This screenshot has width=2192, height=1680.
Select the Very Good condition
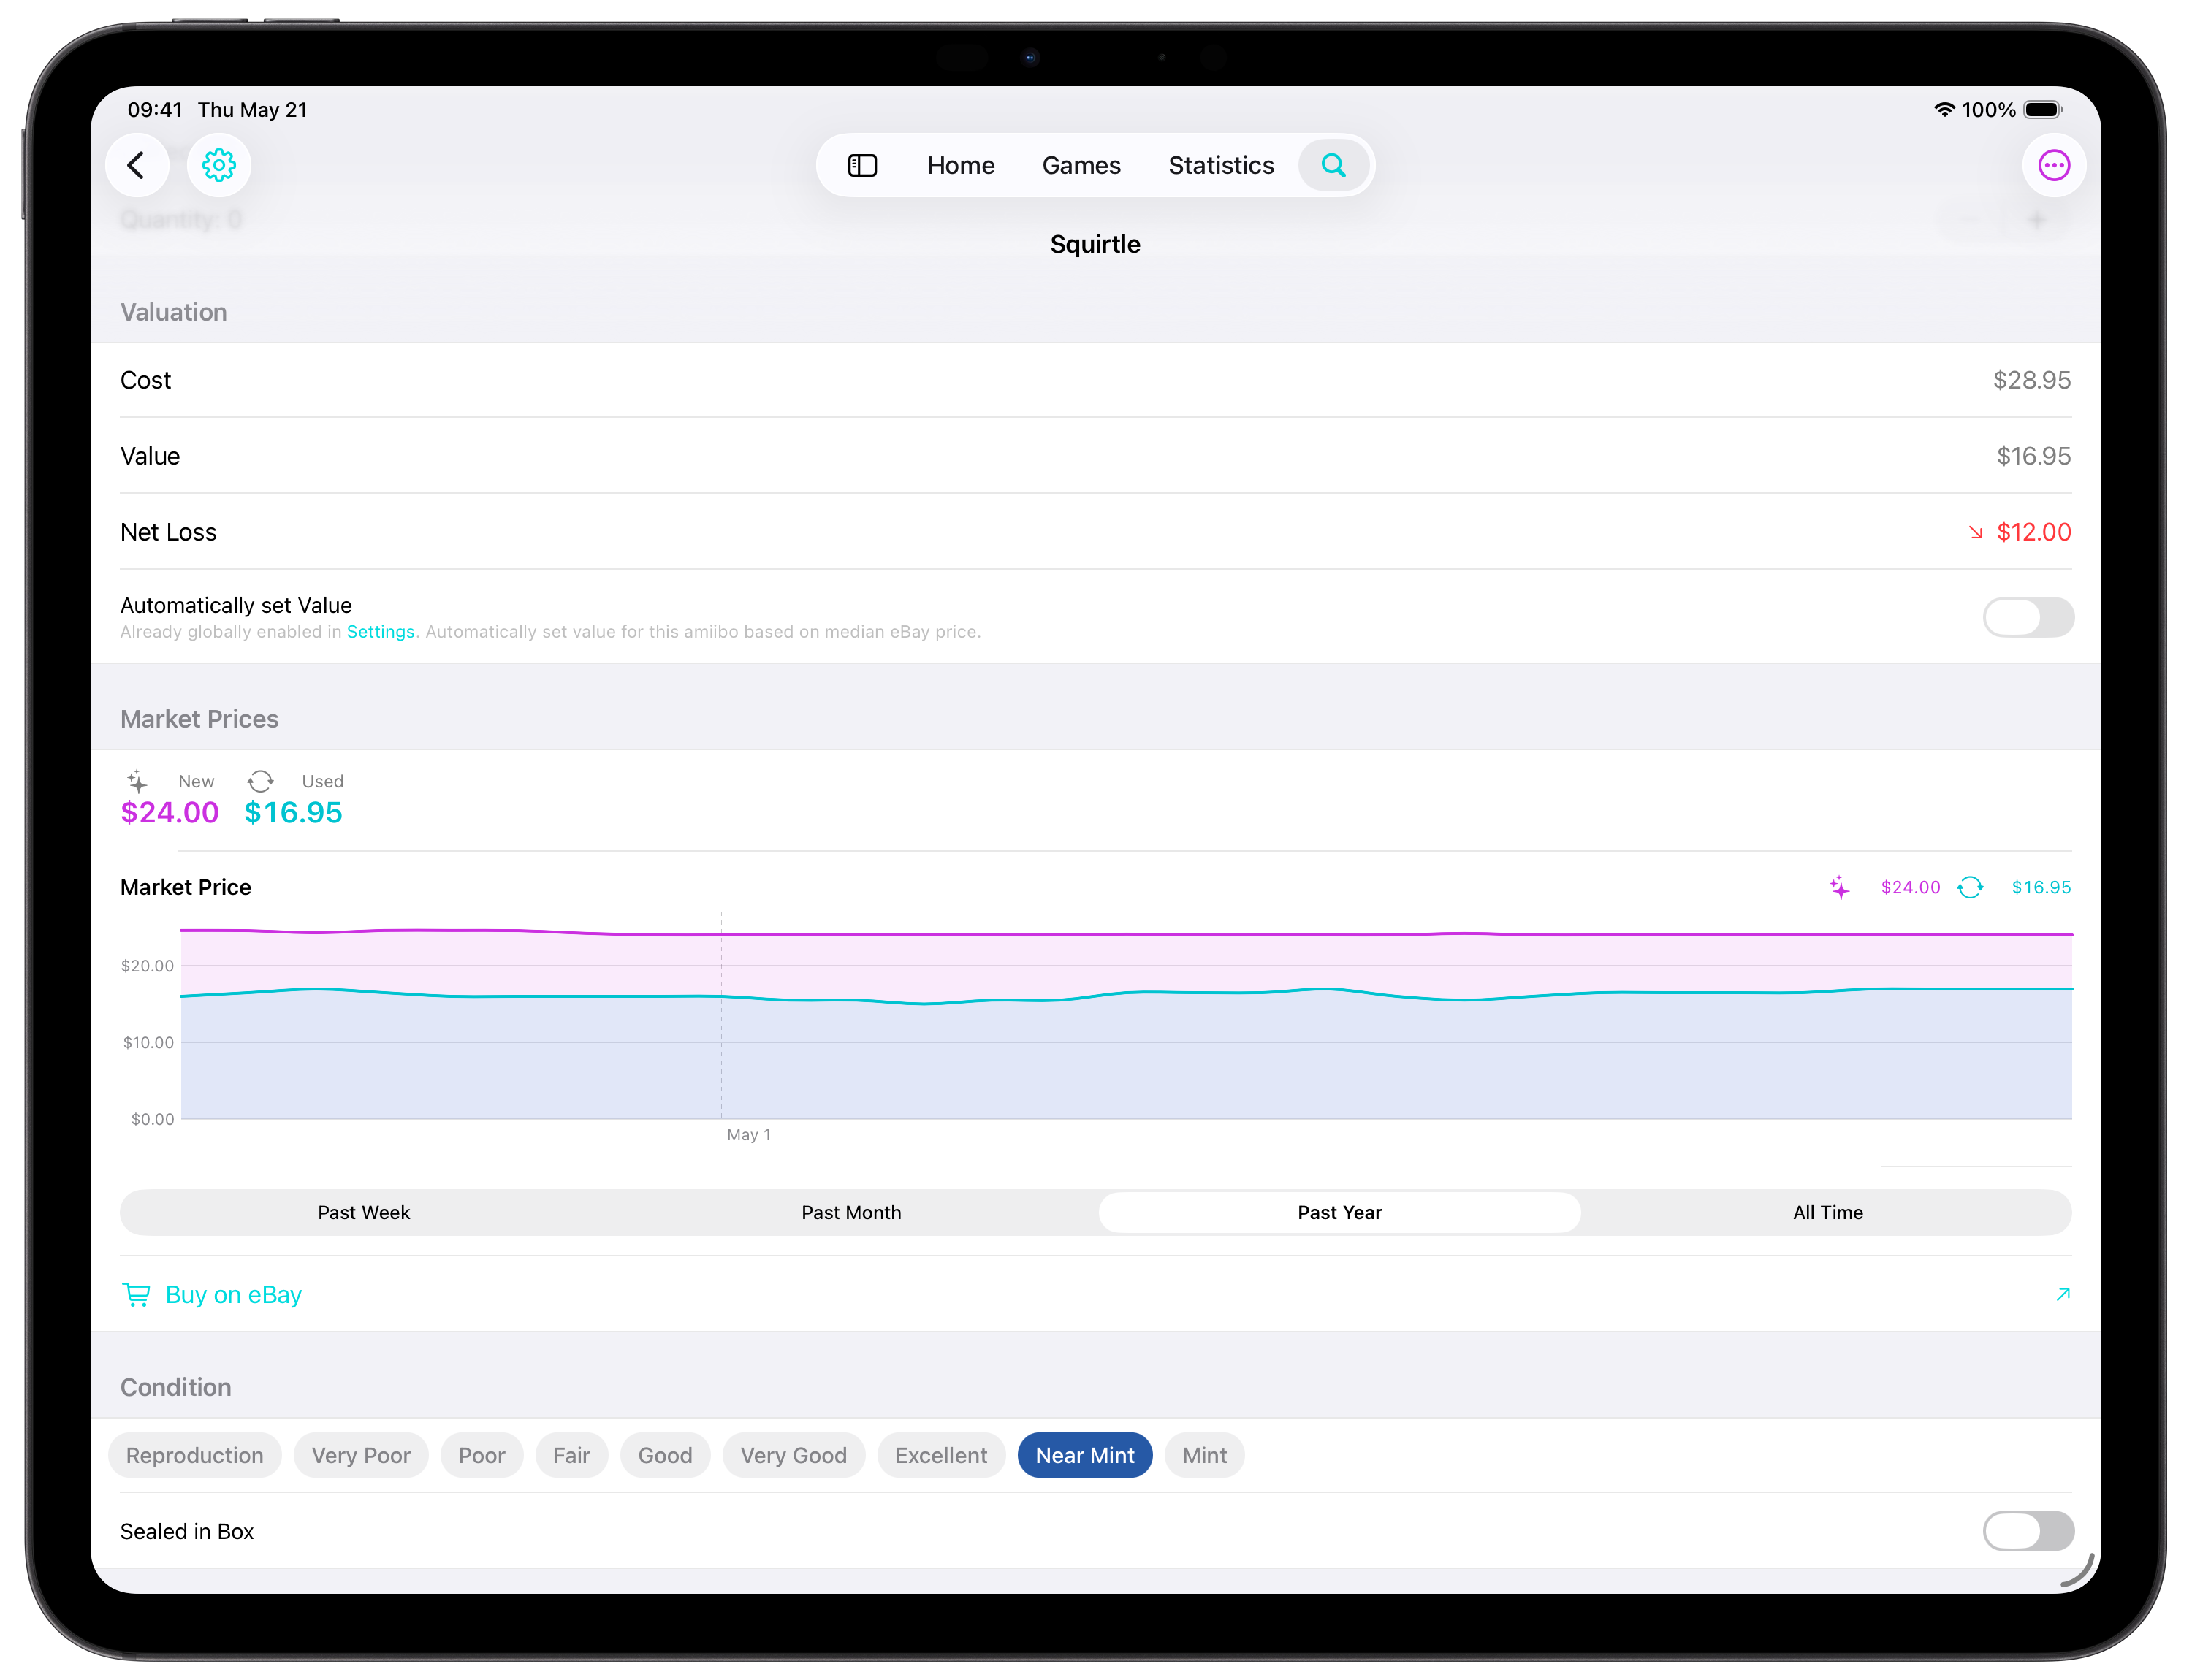coord(794,1456)
